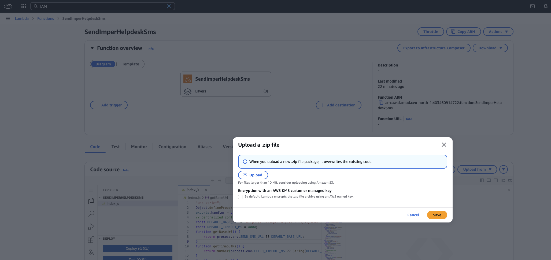Add a trigger to the function

click(109, 105)
